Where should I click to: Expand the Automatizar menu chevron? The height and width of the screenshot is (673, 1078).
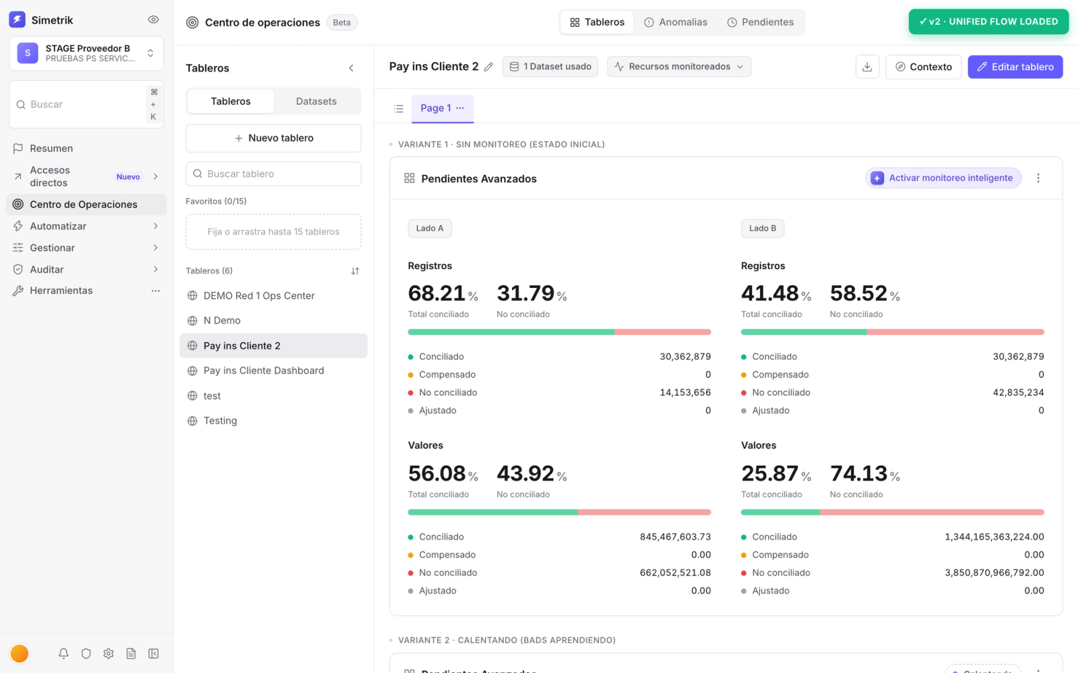click(156, 226)
